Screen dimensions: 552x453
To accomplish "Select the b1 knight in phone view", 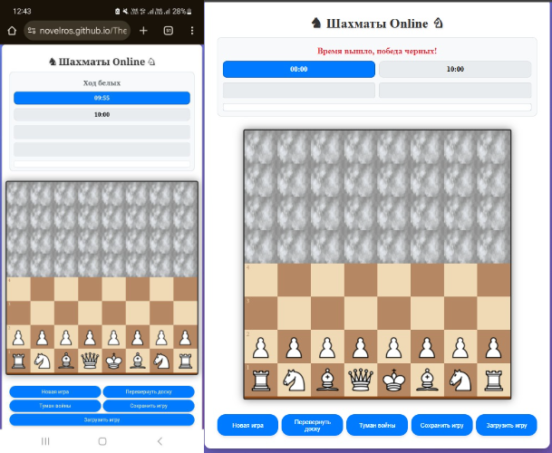I will (x=43, y=361).
